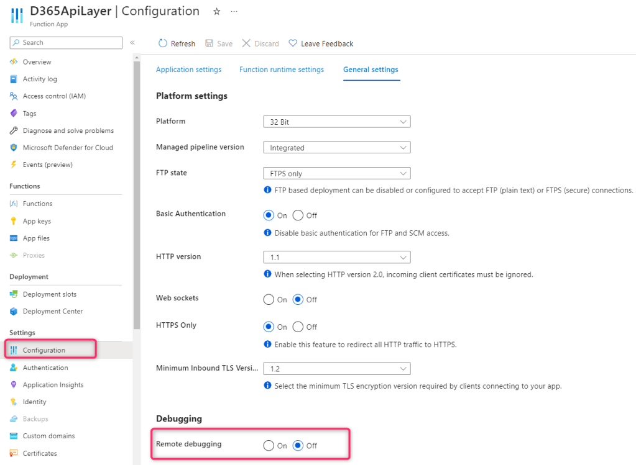Set HTTPS Only to Off

298,327
